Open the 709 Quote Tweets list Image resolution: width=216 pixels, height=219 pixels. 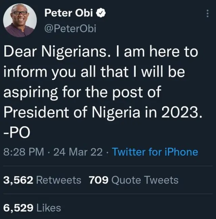tap(133, 180)
